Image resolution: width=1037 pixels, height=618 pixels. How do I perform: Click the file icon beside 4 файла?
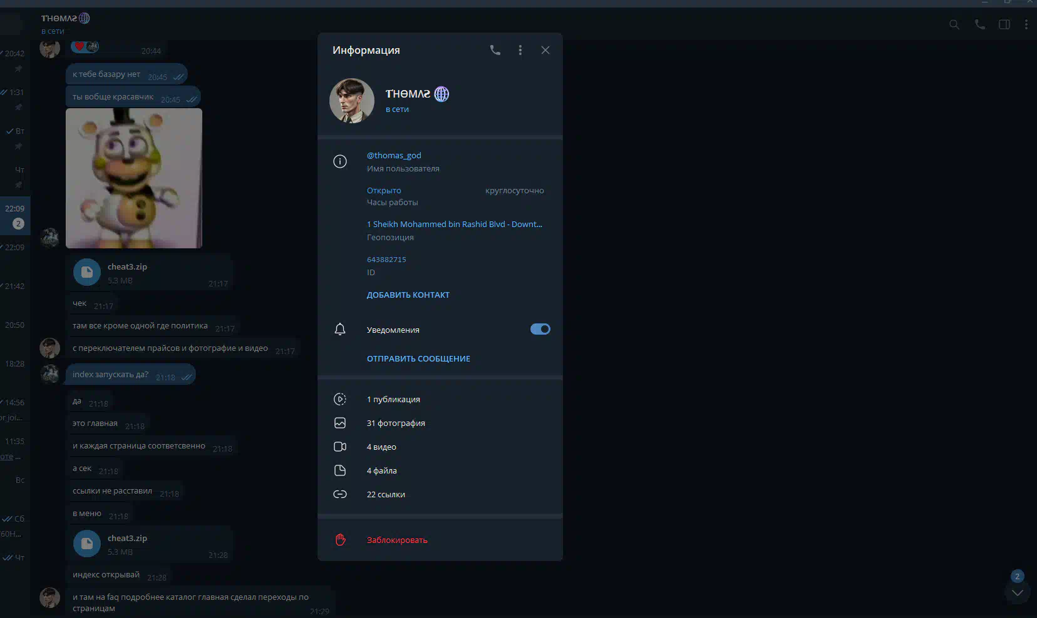(x=340, y=470)
